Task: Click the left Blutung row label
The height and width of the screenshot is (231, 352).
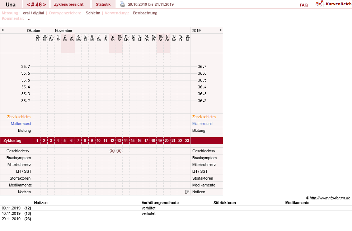Action: click(x=24, y=130)
